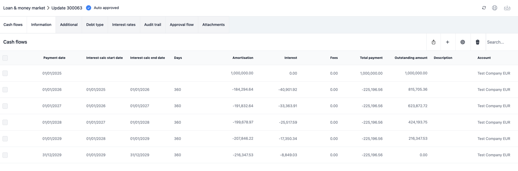Click the 815,705.36 outstanding amount
Screen dimensions: 518x171
(x=418, y=89)
